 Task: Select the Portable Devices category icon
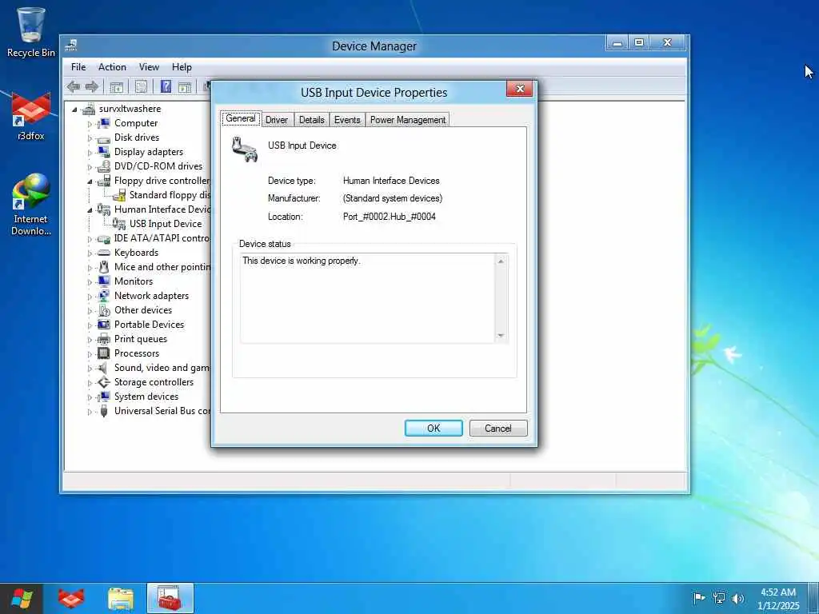104,325
